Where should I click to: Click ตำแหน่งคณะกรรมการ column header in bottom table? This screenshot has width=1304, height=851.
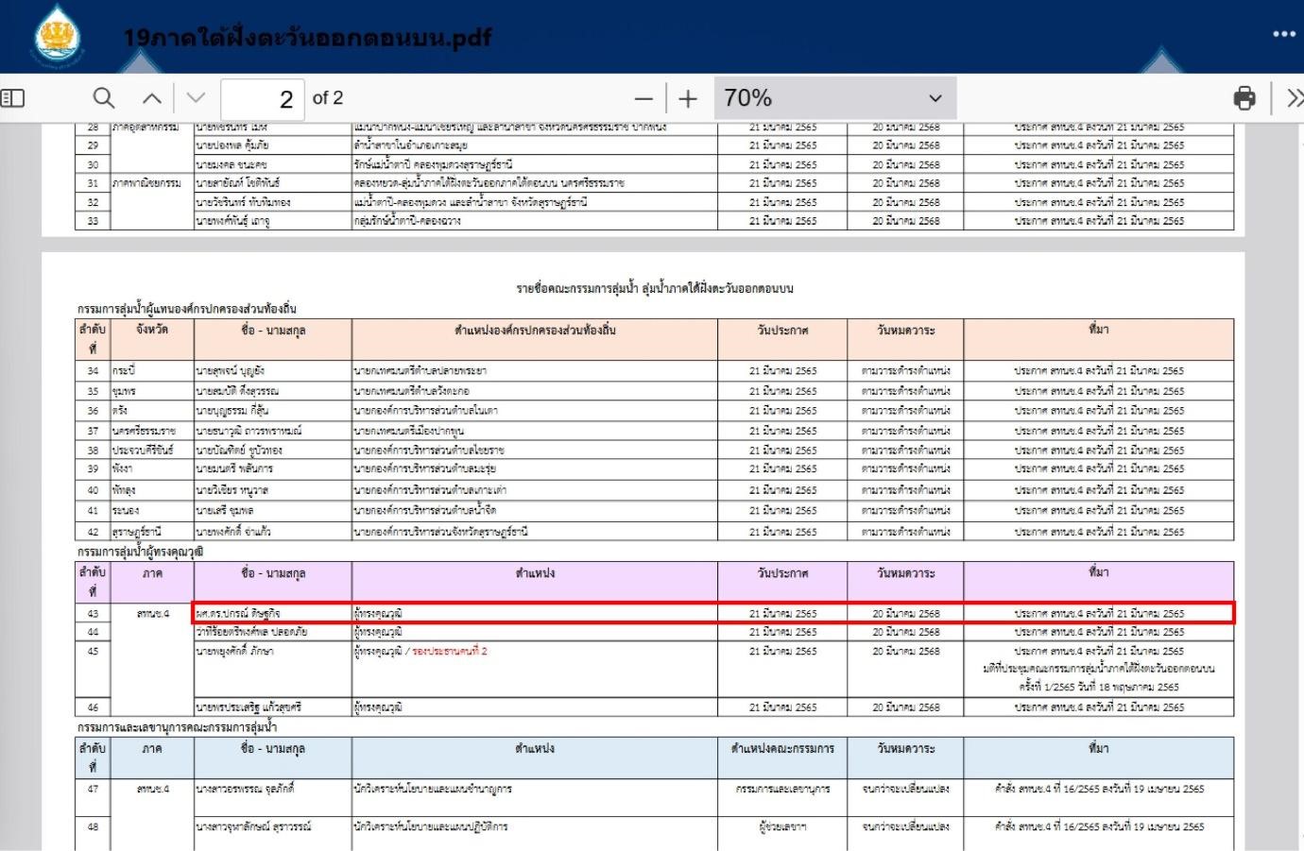click(x=782, y=748)
